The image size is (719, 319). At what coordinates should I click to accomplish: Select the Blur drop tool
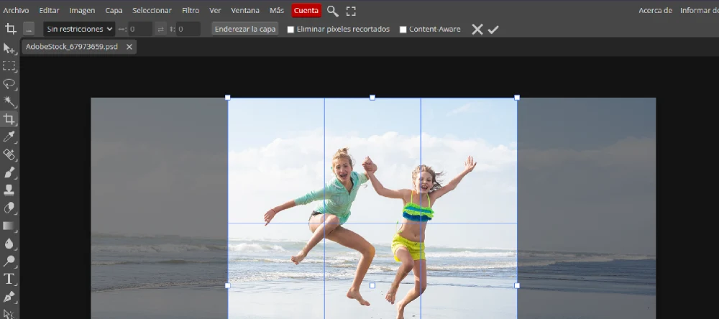(x=9, y=243)
